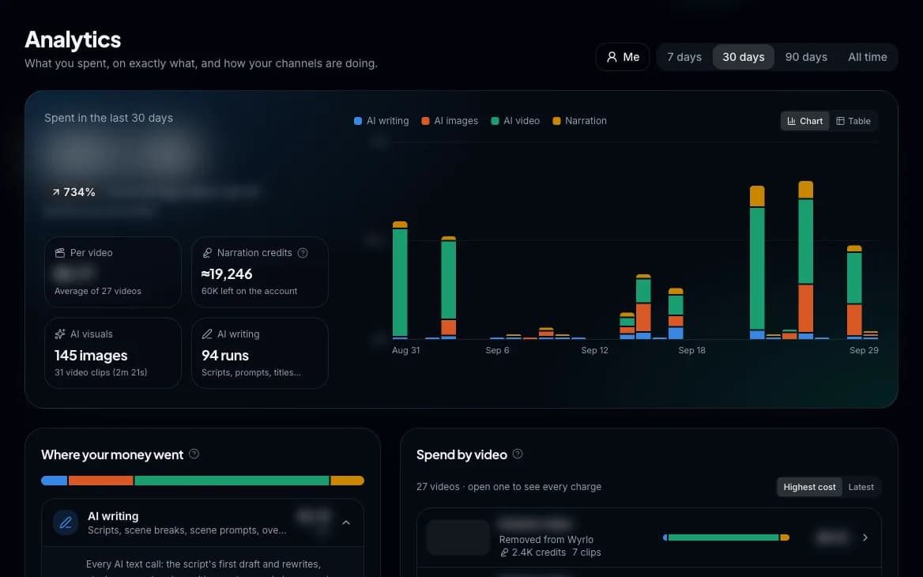Click the '2.4K credits' label
This screenshot has width=923, height=577.
pos(533,552)
